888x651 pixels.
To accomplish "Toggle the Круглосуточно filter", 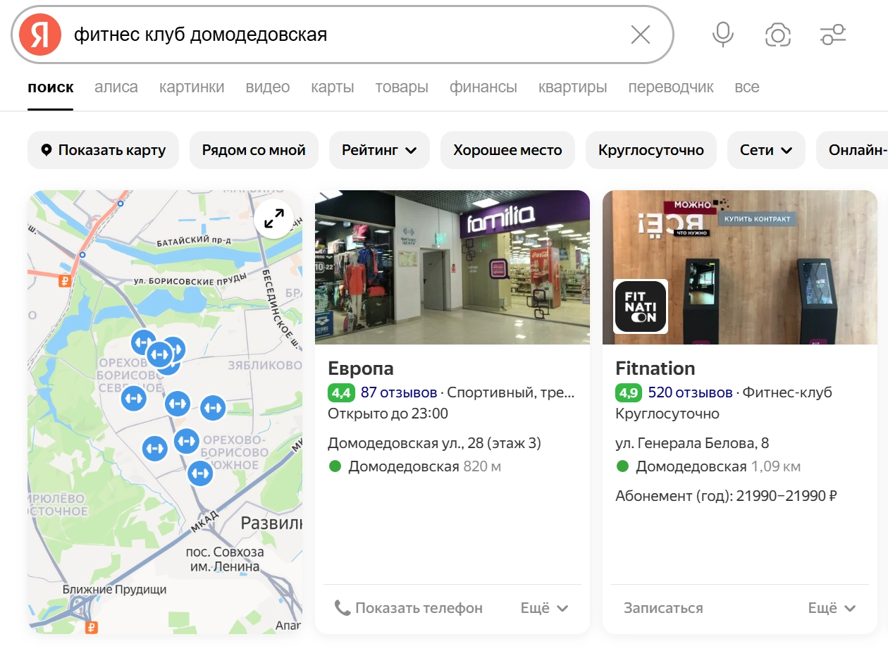I will pos(651,150).
